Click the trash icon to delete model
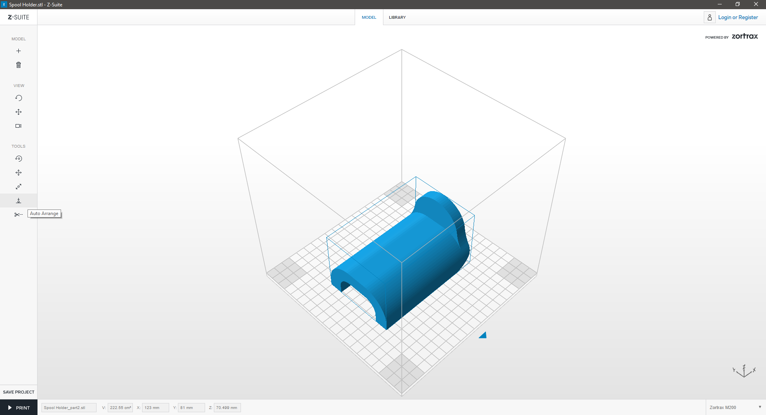Screen dimensions: 766x415 click(x=18, y=65)
